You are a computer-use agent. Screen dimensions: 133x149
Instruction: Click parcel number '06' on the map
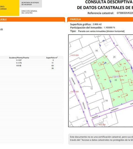tap(97, 51)
